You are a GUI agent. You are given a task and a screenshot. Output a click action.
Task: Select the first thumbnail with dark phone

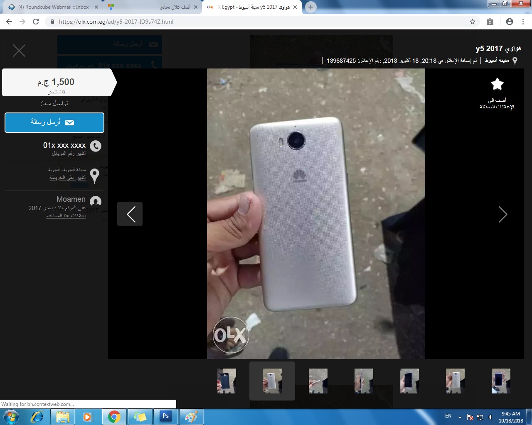[227, 381]
